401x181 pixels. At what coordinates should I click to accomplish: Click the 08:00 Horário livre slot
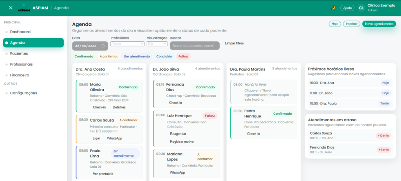pos(264,92)
